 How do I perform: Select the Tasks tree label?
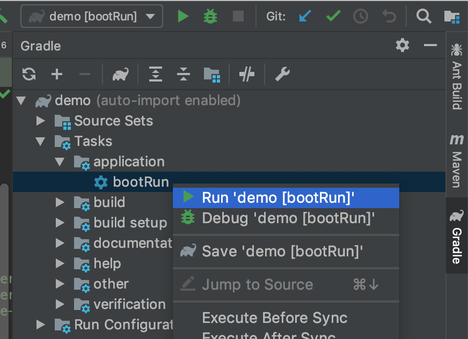(93, 141)
